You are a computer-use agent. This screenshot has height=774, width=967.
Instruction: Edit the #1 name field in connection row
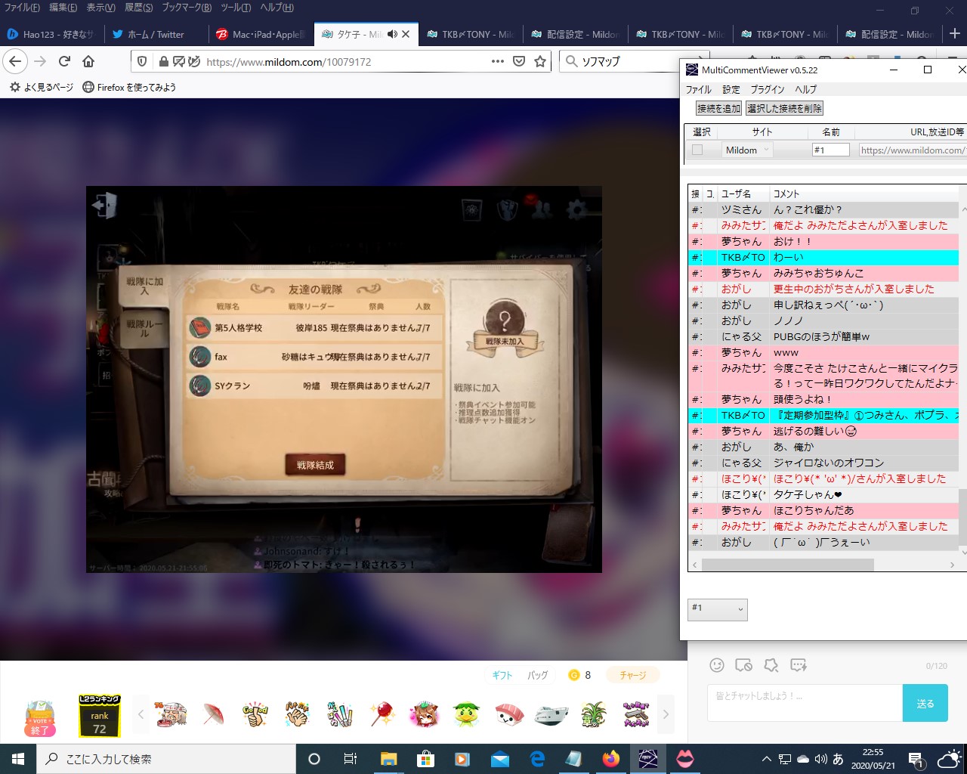831,150
